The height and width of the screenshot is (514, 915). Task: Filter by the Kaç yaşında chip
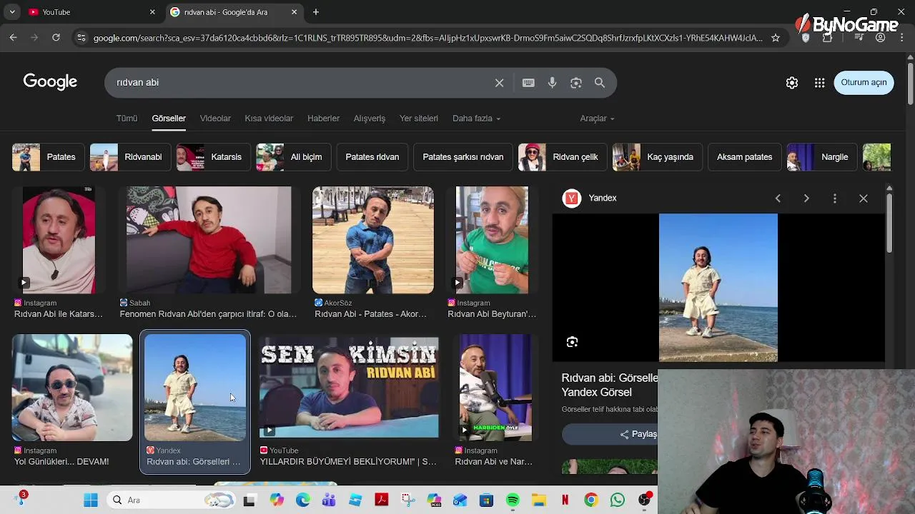pyautogui.click(x=657, y=157)
